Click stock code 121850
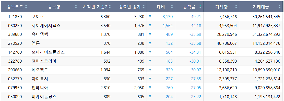 [x=15, y=17]
